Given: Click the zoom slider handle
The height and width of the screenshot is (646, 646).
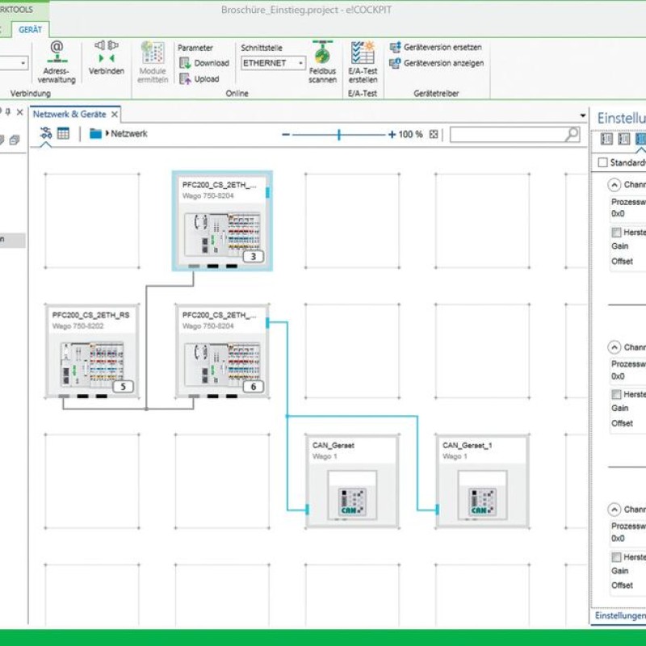Looking at the screenshot, I should point(338,134).
